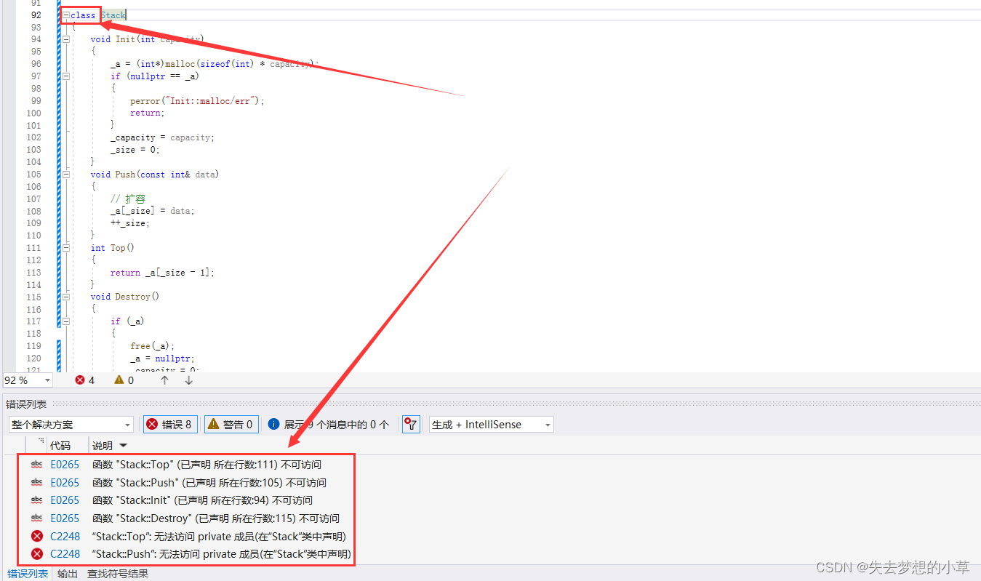981x581 pixels.
Task: Switch to the 错误列表 bottom tab
Action: pyautogui.click(x=28, y=574)
